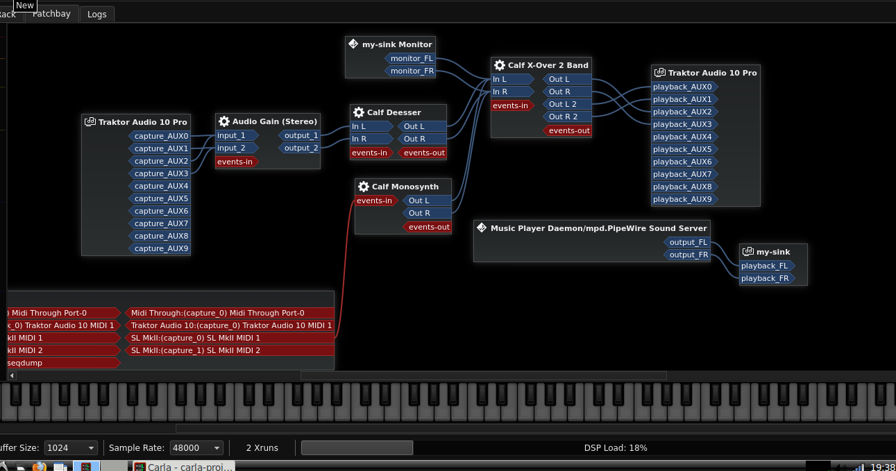Viewport: 896px width, 471px height.
Task: Switch to the Patchbay tab
Action: pos(51,13)
